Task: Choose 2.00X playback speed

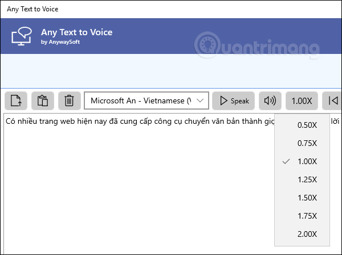Action: point(302,234)
